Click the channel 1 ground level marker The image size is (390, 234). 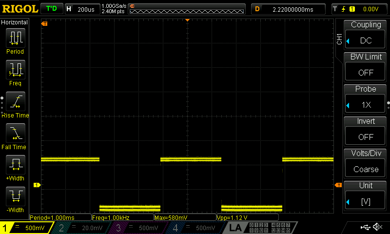(37, 185)
